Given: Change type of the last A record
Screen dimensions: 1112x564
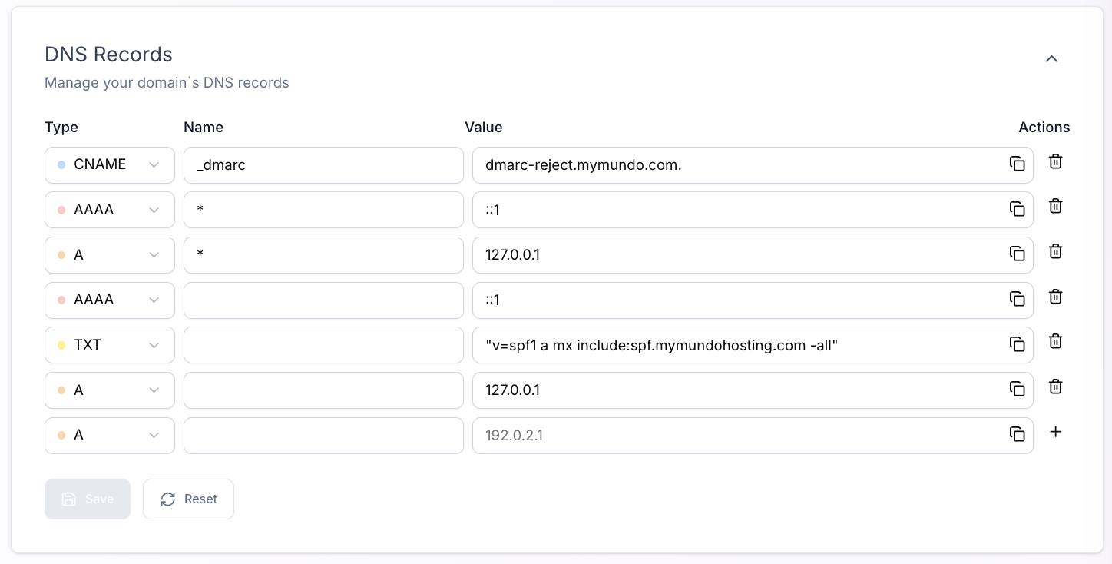Looking at the screenshot, I should pos(109,435).
